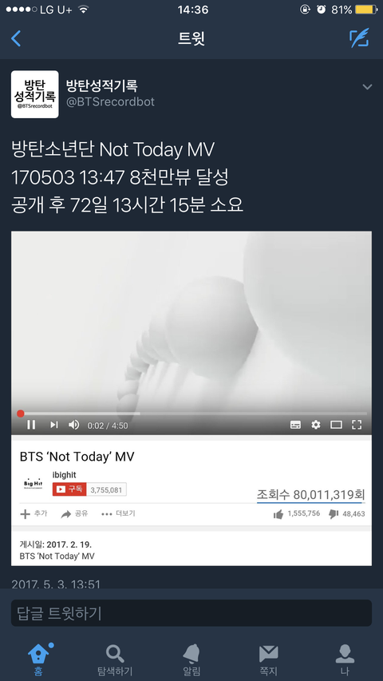Click the red 구독 subscribe button

(x=69, y=489)
